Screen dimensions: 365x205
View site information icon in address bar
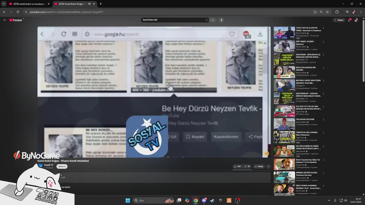coord(26,12)
